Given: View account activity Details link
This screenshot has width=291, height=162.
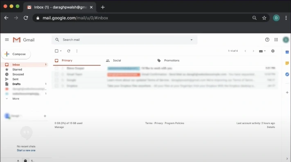Looking at the screenshot, I should 271,127.
